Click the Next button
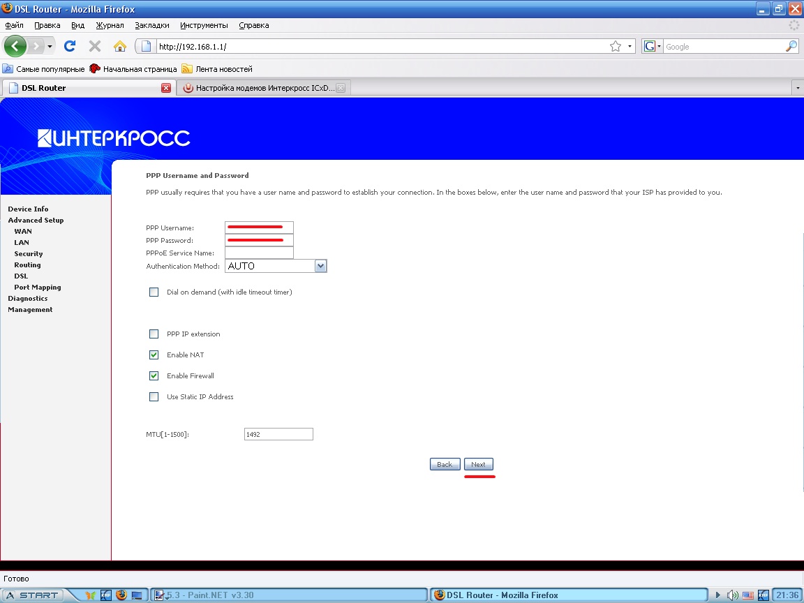The width and height of the screenshot is (804, 603). (478, 465)
